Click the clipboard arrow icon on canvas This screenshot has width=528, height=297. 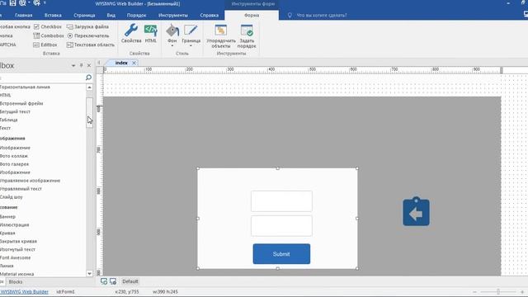(x=416, y=211)
